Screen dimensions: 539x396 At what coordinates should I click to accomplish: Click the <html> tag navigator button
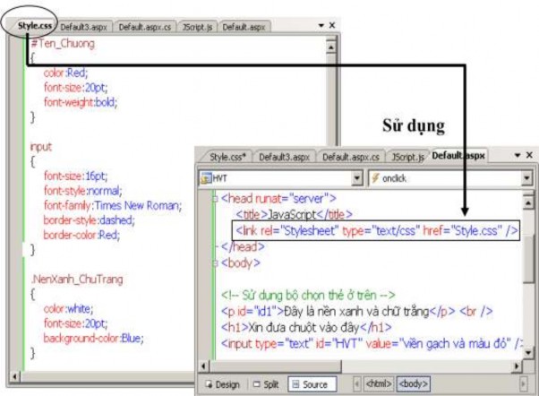point(379,383)
